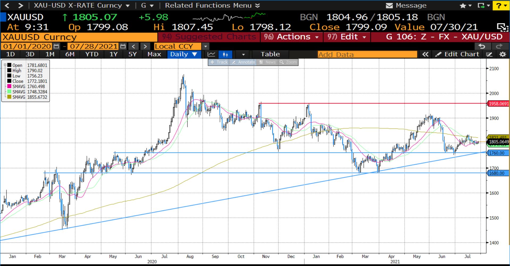This screenshot has width=510, height=266.
Task: Open the yellow help question mark
Action: point(499,6)
